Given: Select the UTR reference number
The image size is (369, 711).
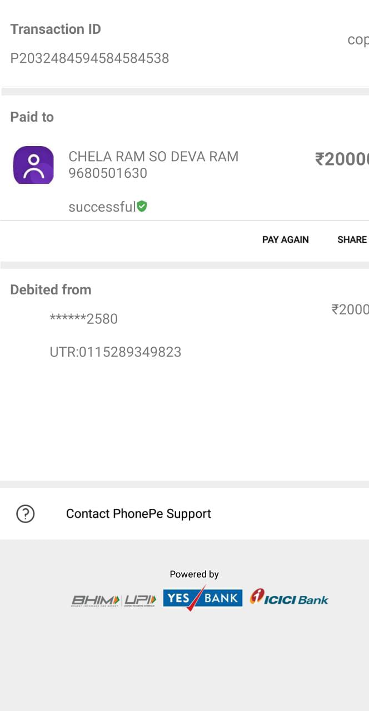Looking at the screenshot, I should pyautogui.click(x=116, y=352).
